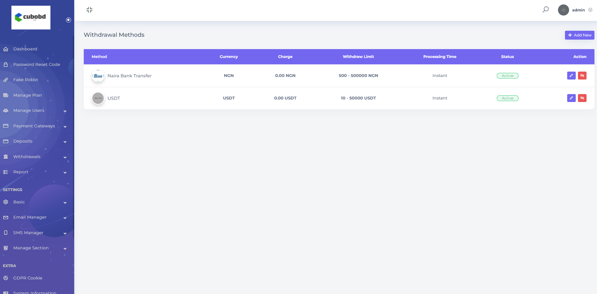
Task: Click the Dashboard home icon
Action: pyautogui.click(x=6, y=49)
